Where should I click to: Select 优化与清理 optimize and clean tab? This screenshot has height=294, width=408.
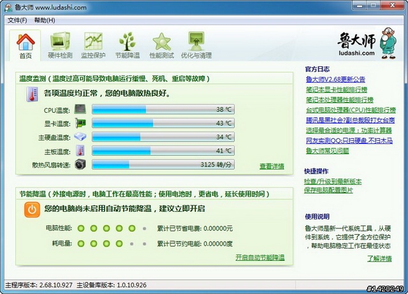[196, 46]
